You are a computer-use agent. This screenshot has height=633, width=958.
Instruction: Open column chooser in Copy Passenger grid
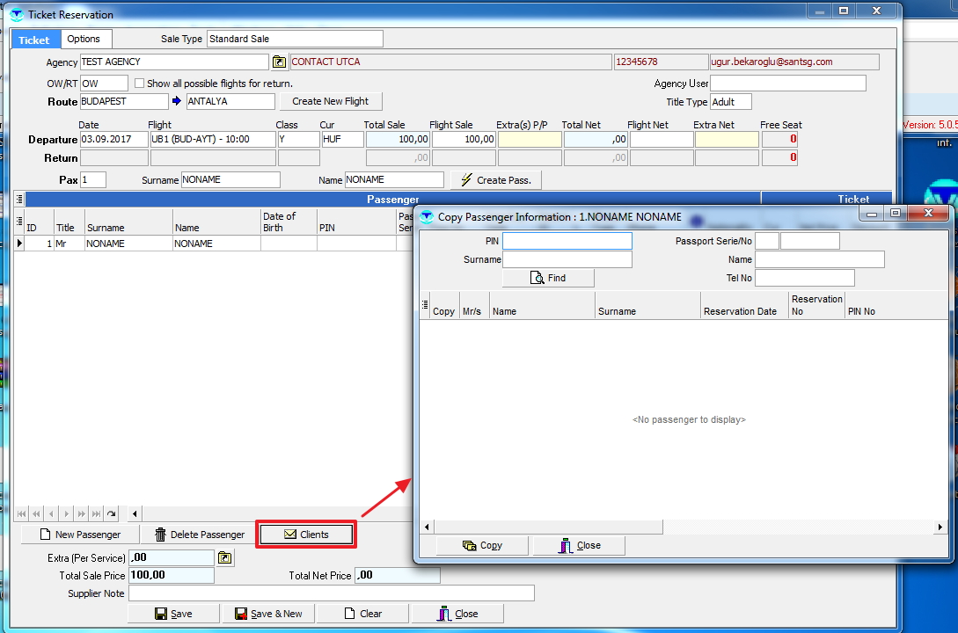pos(425,305)
